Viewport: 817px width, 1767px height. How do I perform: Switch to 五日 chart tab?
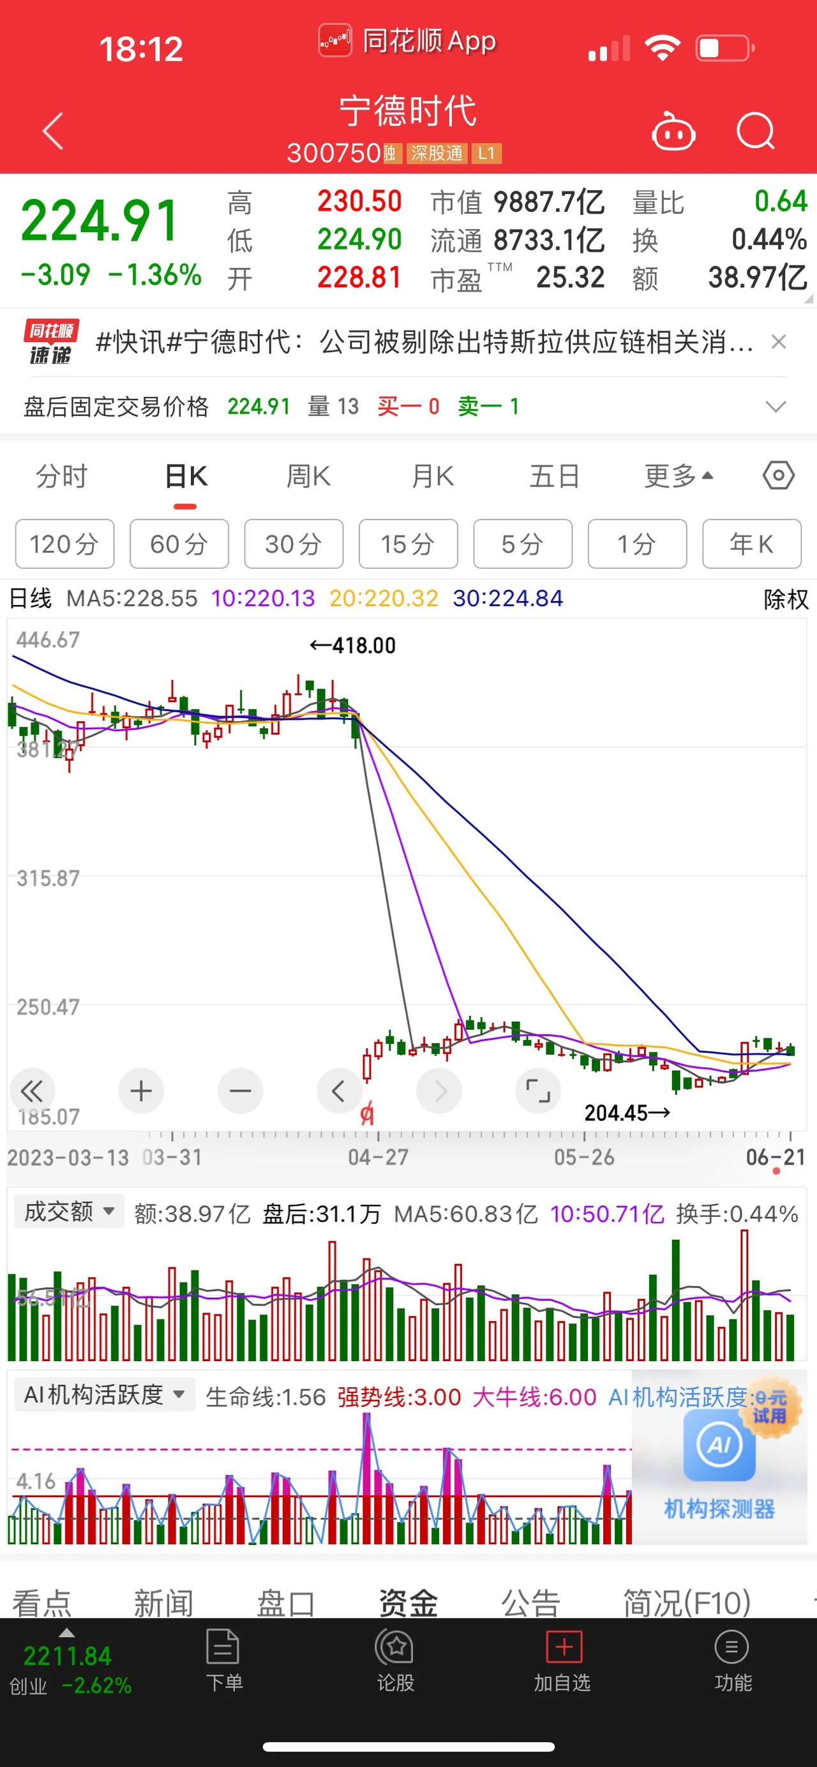coord(554,475)
